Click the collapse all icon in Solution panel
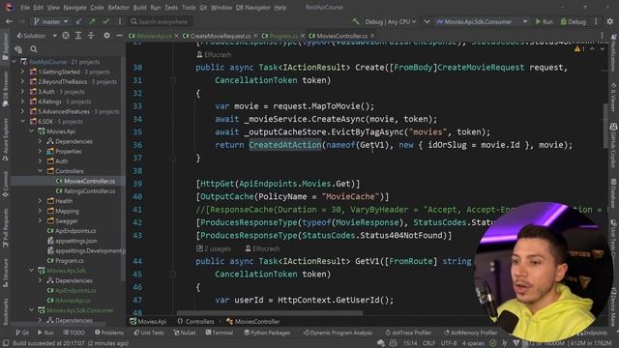Screen dimensions: 619x348 (91, 36)
